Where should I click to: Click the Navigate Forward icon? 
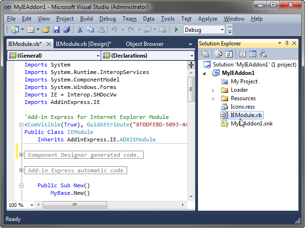163,29
